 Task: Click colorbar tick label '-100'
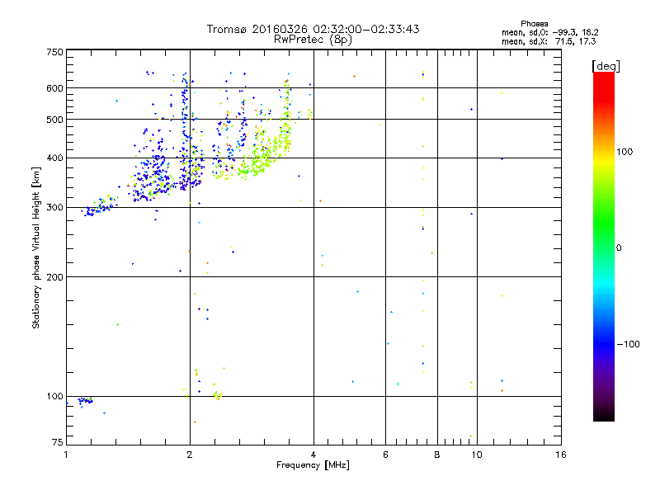pyautogui.click(x=628, y=344)
